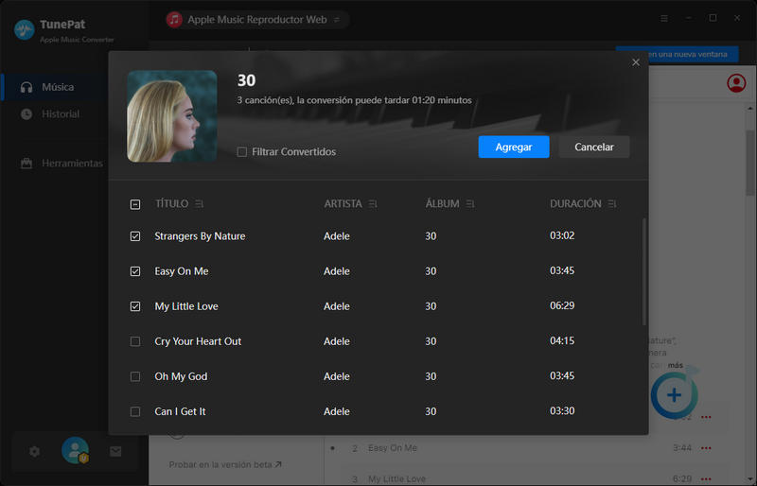
Task: Click the mail envelope icon
Action: (x=115, y=452)
